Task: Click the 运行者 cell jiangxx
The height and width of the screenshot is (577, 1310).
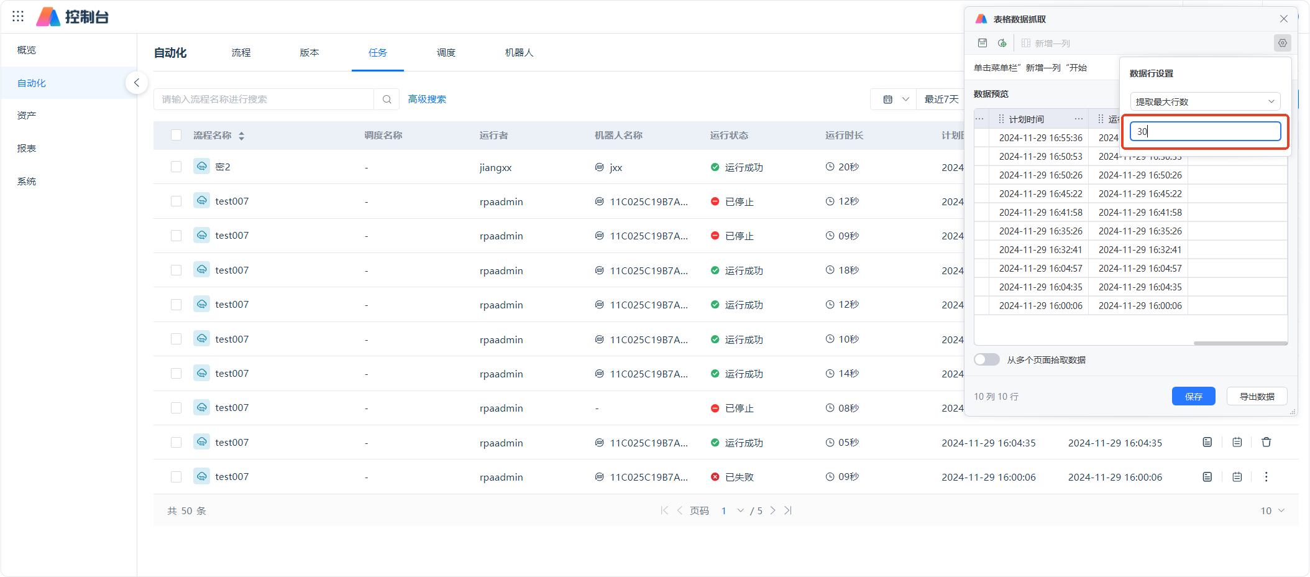Action: click(x=495, y=167)
